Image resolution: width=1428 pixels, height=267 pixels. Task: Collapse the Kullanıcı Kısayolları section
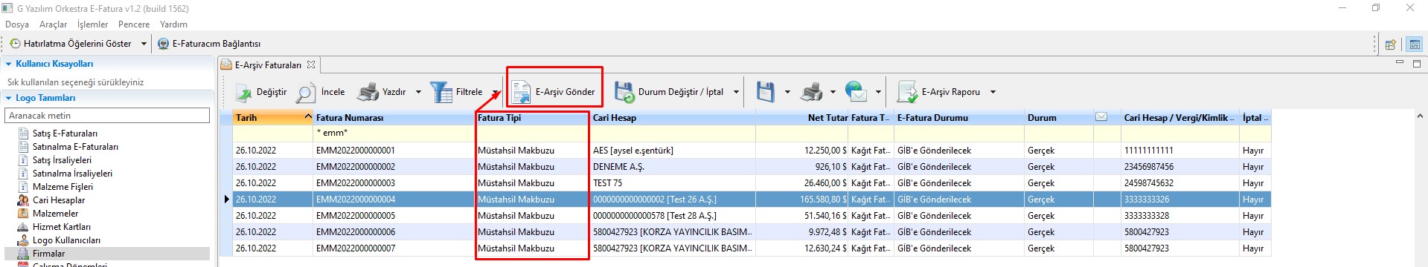(9, 64)
